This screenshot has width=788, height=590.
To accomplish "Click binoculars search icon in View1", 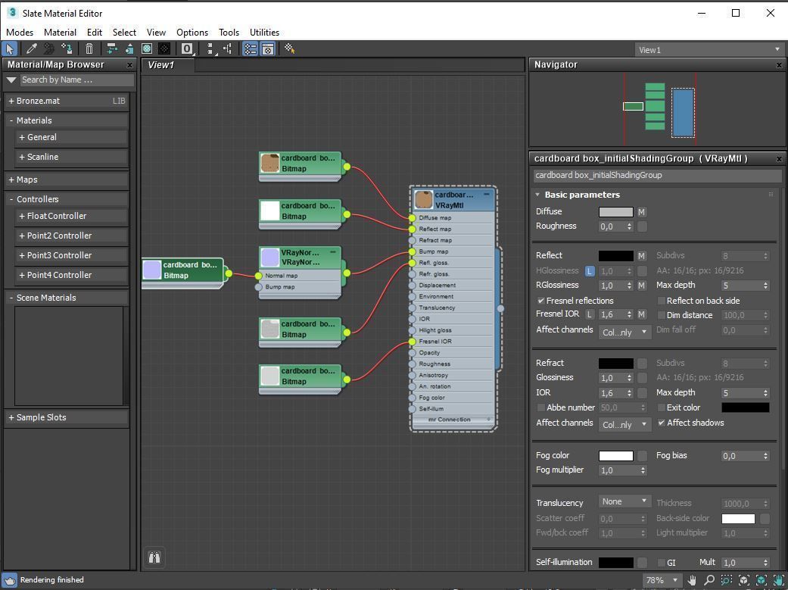I will tap(154, 557).
